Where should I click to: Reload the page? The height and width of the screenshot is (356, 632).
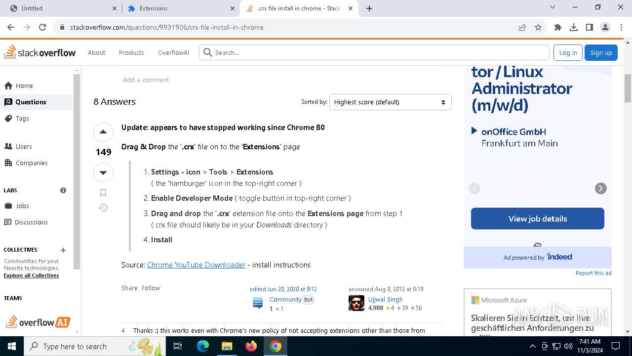pos(42,27)
